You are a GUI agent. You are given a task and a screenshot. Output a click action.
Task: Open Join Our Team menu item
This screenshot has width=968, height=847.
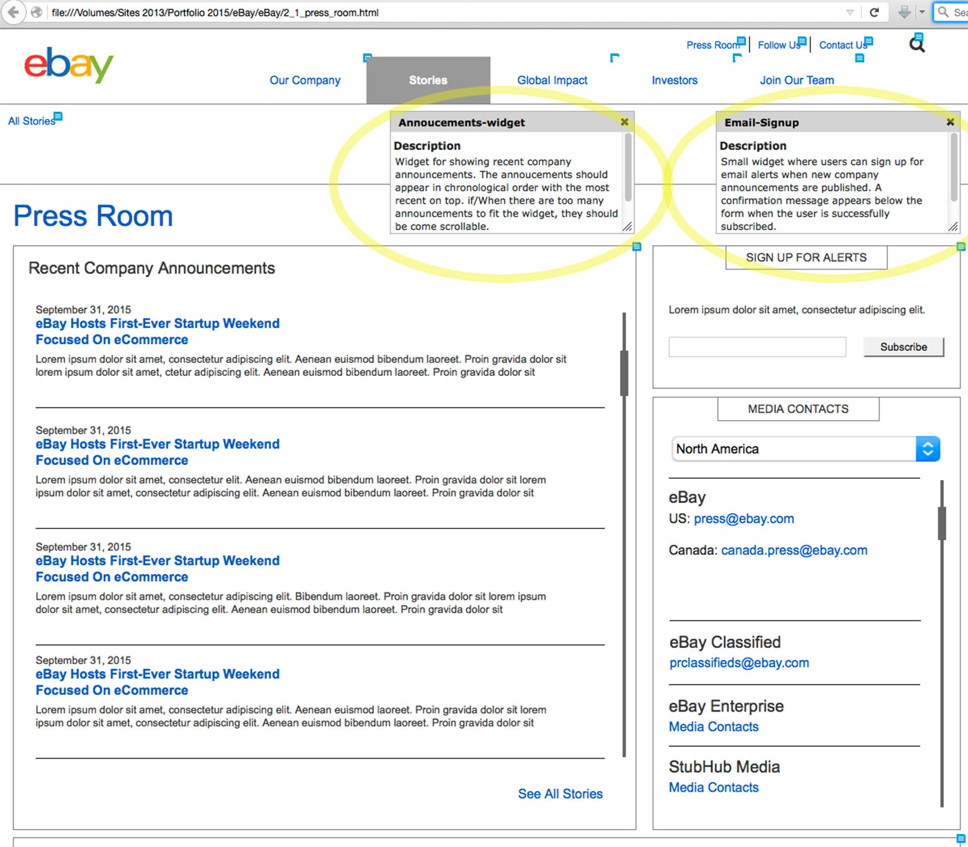point(797,80)
